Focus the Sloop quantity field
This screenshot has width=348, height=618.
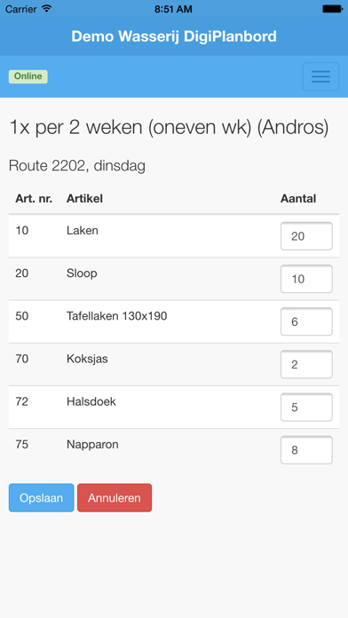306,279
